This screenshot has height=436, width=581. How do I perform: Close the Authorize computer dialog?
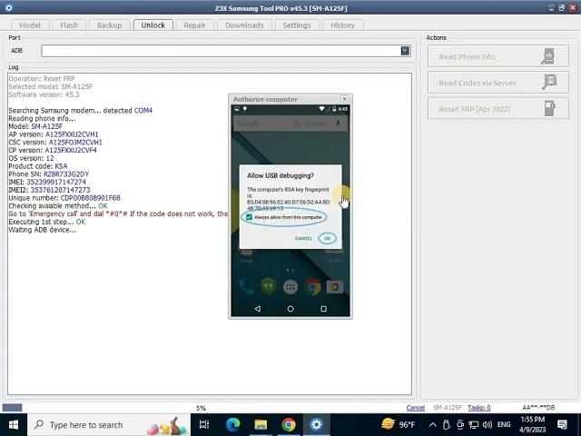click(x=345, y=99)
